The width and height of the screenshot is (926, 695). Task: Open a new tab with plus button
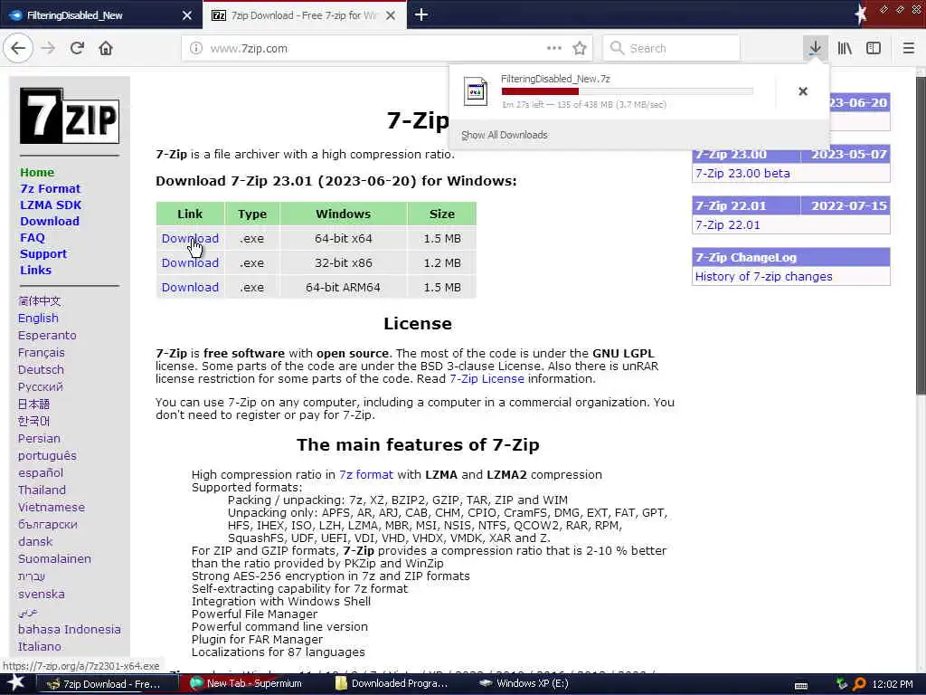[x=421, y=14]
